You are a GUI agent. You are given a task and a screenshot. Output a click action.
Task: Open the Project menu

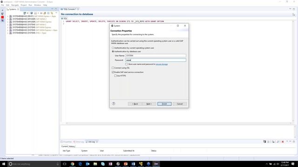click(x=24, y=5)
